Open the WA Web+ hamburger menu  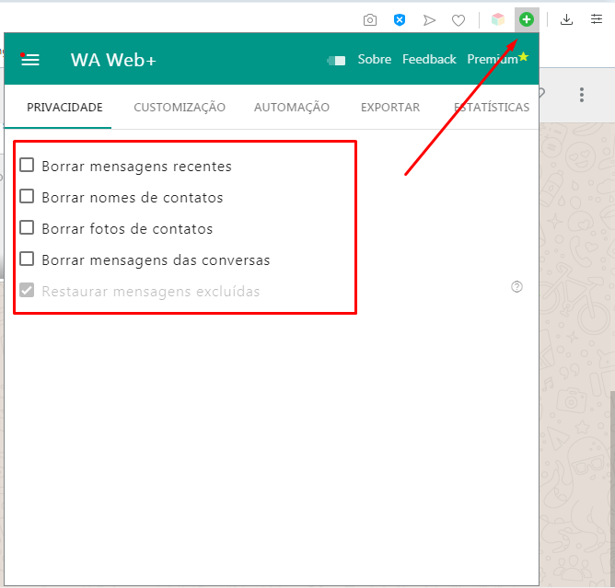pyautogui.click(x=30, y=60)
